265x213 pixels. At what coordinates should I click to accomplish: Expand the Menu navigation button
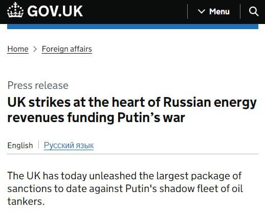click(x=214, y=11)
